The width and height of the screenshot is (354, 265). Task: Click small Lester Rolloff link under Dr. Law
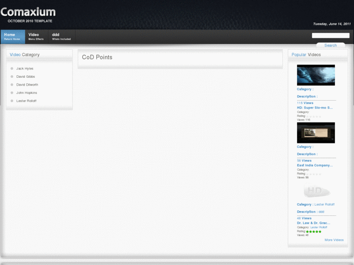pos(319,228)
